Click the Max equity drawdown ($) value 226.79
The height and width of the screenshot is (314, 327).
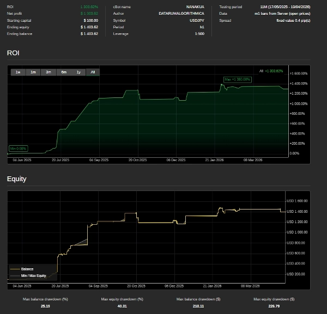click(x=274, y=306)
